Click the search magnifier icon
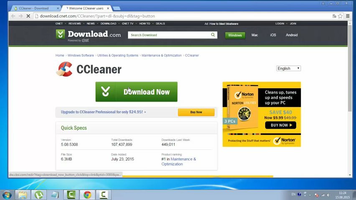Image resolution: width=356 pixels, height=200 pixels. 213,35
